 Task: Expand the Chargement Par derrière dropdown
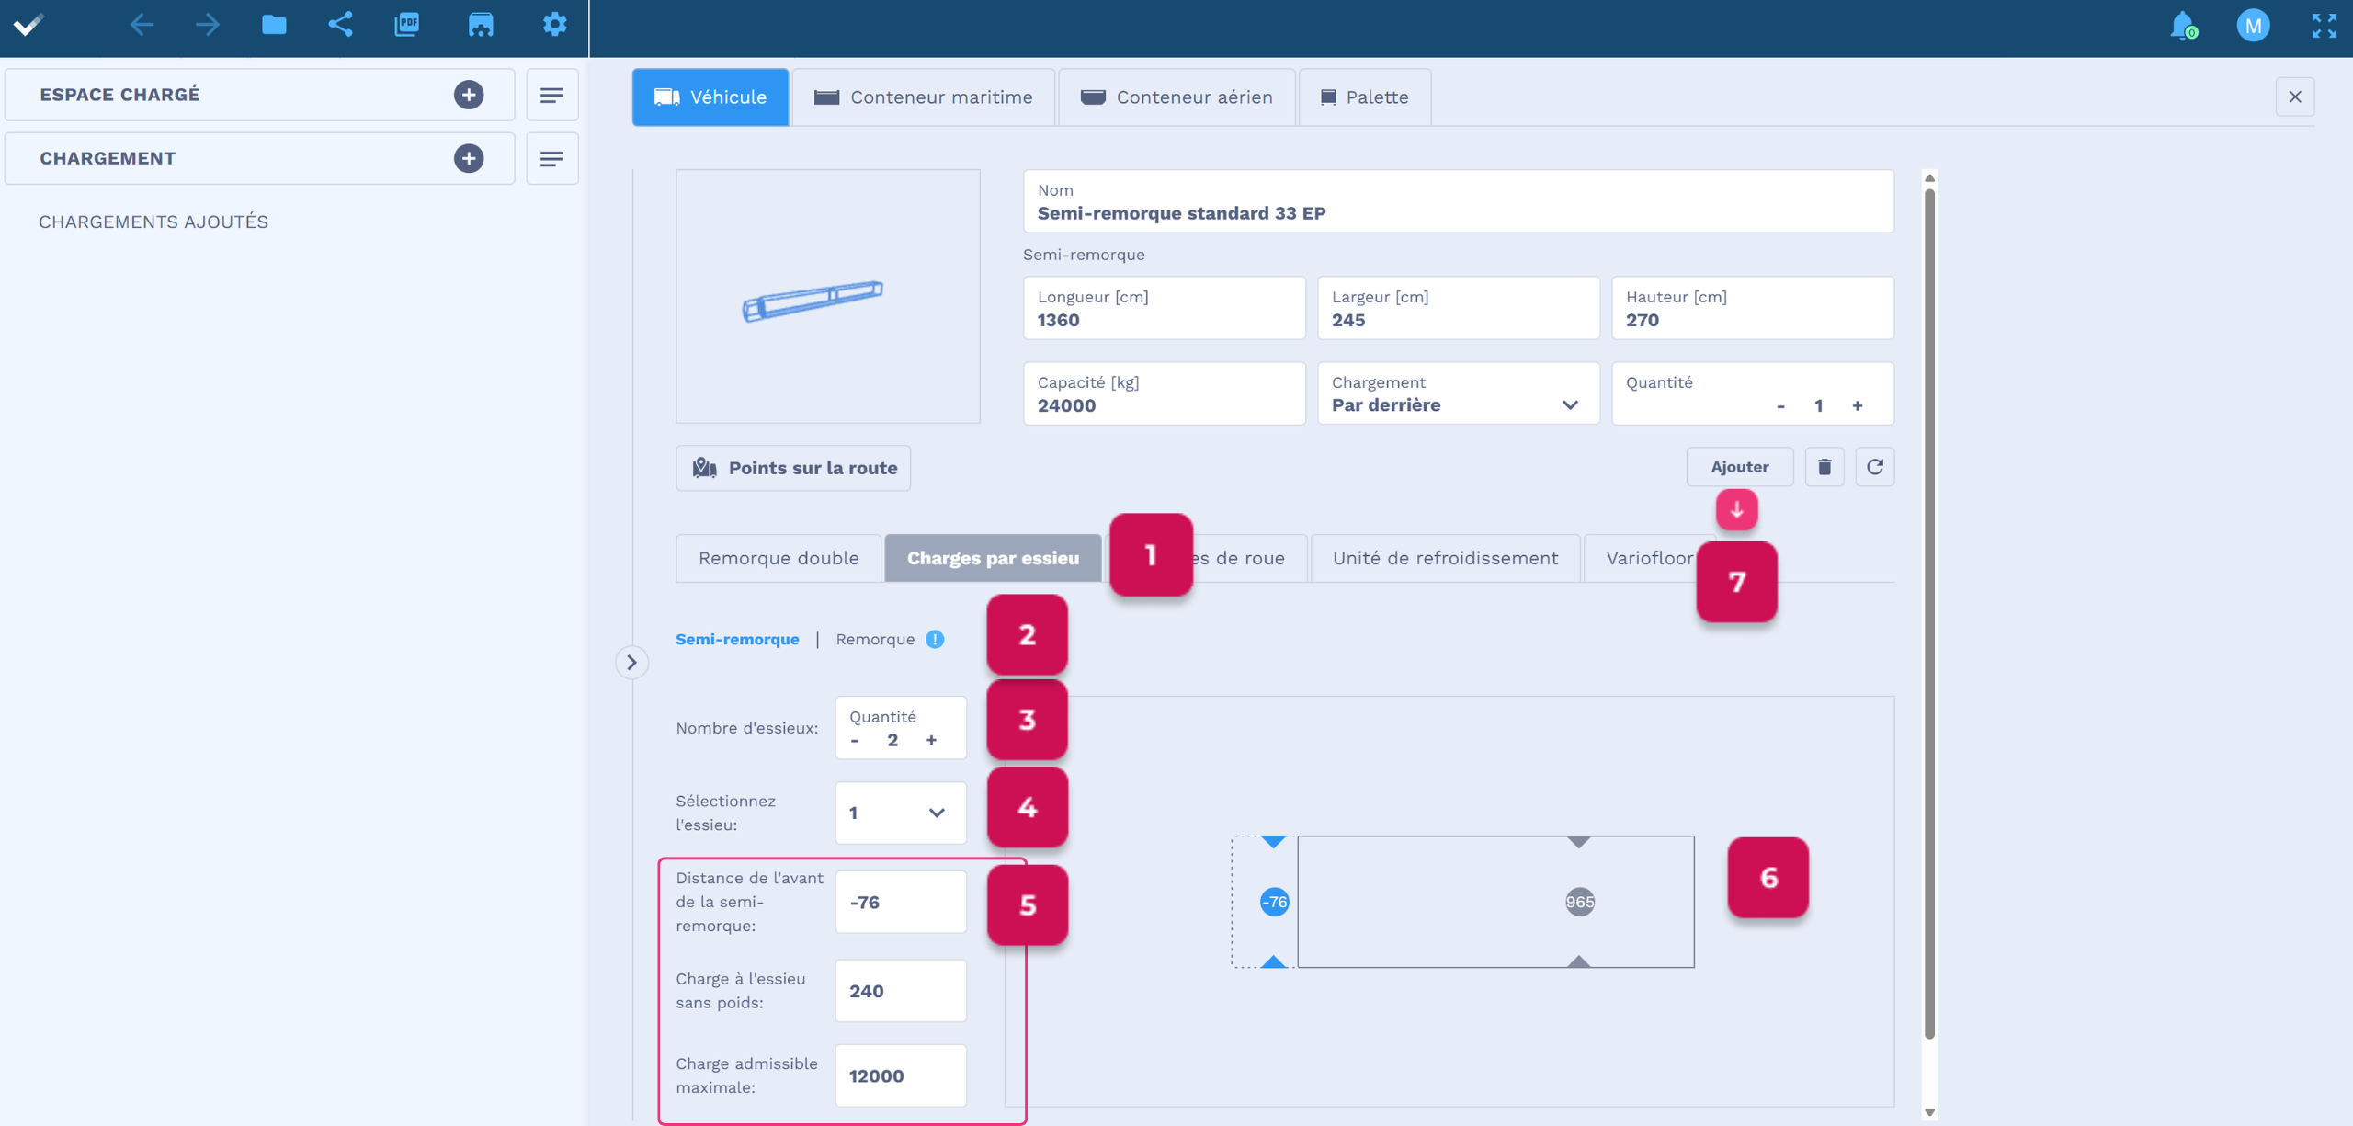click(1458, 393)
